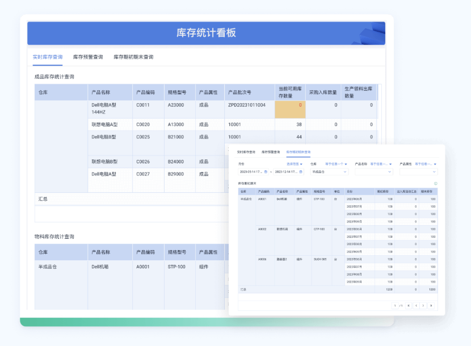The height and width of the screenshot is (346, 471).
Task: Click the end date calendar icon
Action: pyautogui.click(x=301, y=171)
